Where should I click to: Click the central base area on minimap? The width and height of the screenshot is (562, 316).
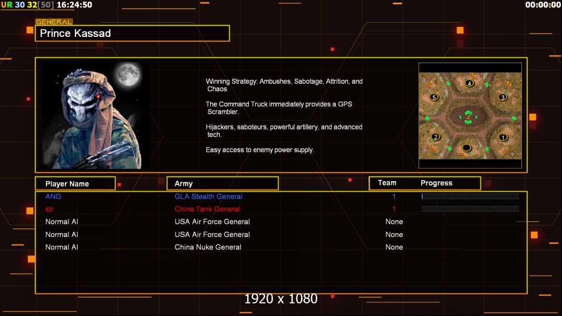468,117
